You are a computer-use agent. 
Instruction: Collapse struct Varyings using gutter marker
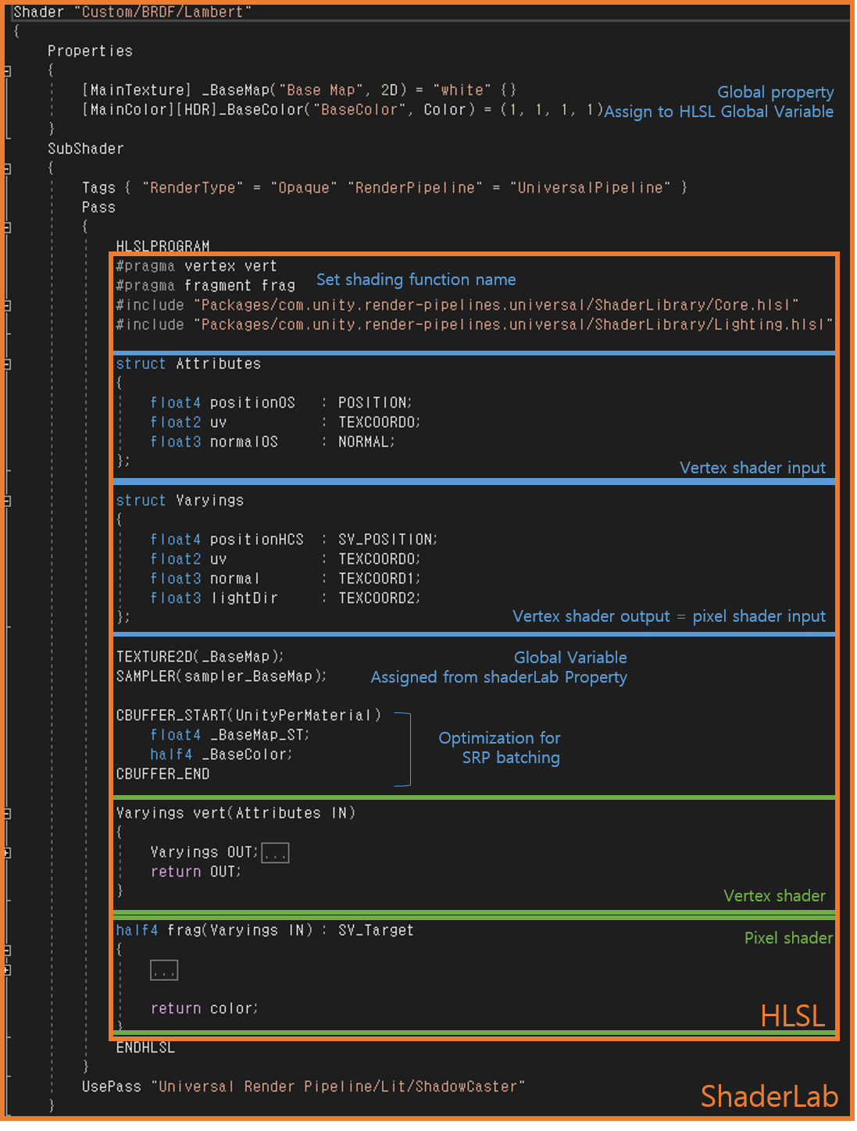pos(7,501)
